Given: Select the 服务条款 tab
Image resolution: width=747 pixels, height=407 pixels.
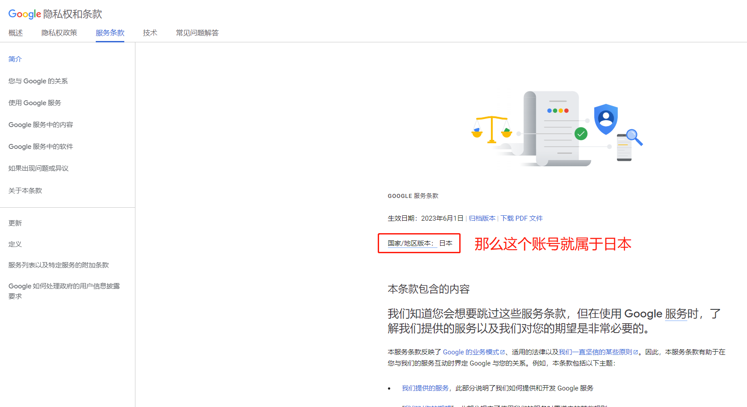Looking at the screenshot, I should coord(110,33).
